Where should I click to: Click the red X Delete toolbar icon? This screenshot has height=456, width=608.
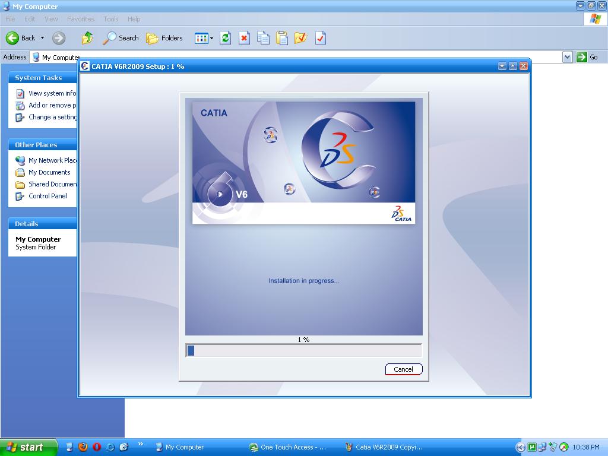click(x=244, y=38)
